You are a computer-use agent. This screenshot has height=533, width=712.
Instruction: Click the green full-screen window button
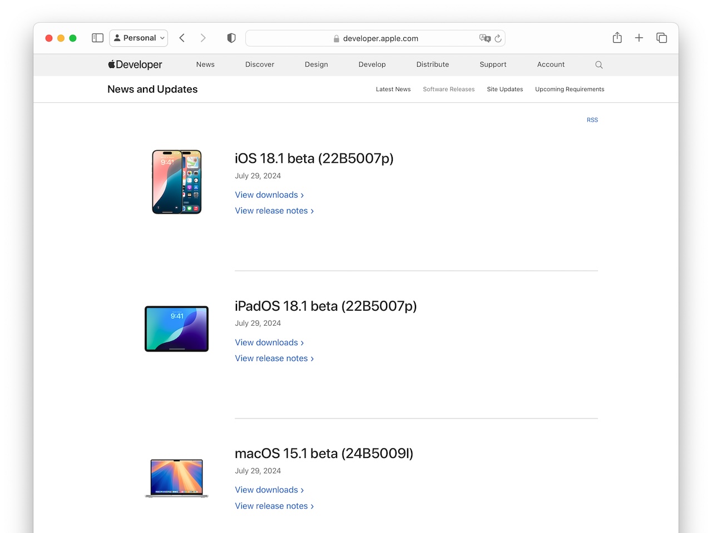73,38
